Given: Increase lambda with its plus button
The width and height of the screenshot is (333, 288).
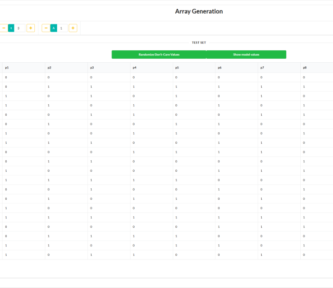Looking at the screenshot, I should (x=73, y=28).
